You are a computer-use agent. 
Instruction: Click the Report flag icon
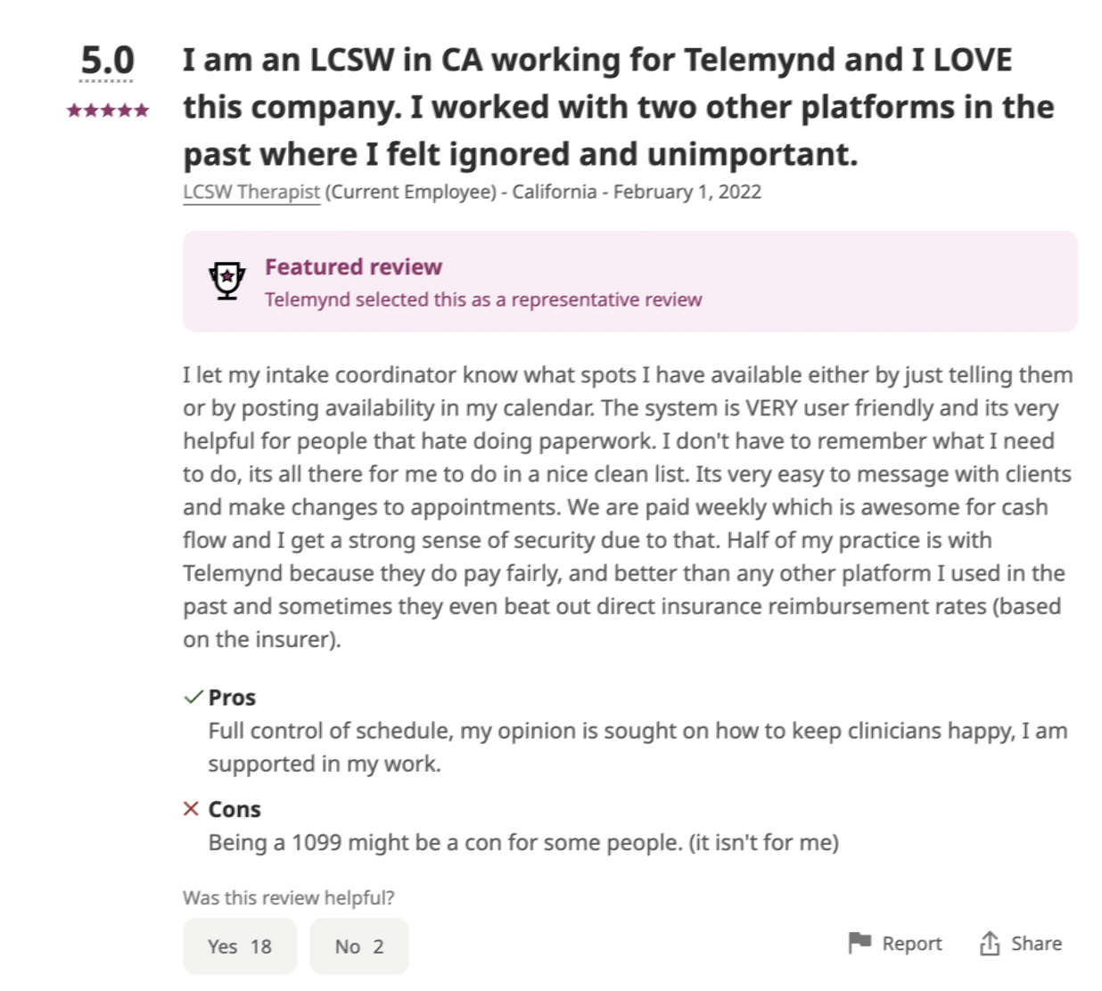tap(859, 943)
